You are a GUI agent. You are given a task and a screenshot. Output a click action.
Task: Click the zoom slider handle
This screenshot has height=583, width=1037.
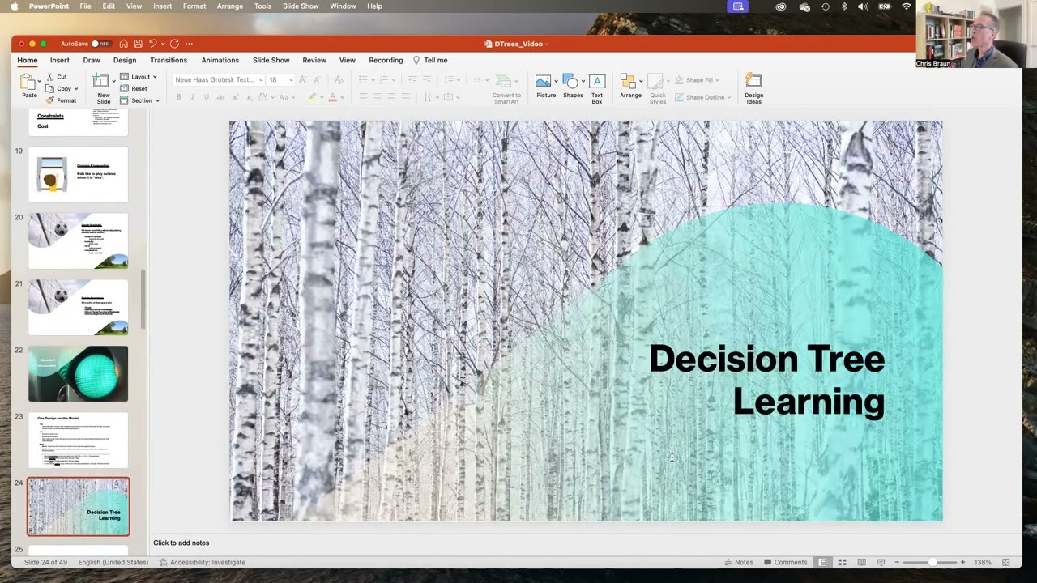pyautogui.click(x=932, y=562)
